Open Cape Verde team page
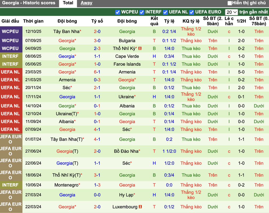The width and height of the screenshot is (269, 213). coord(127,56)
